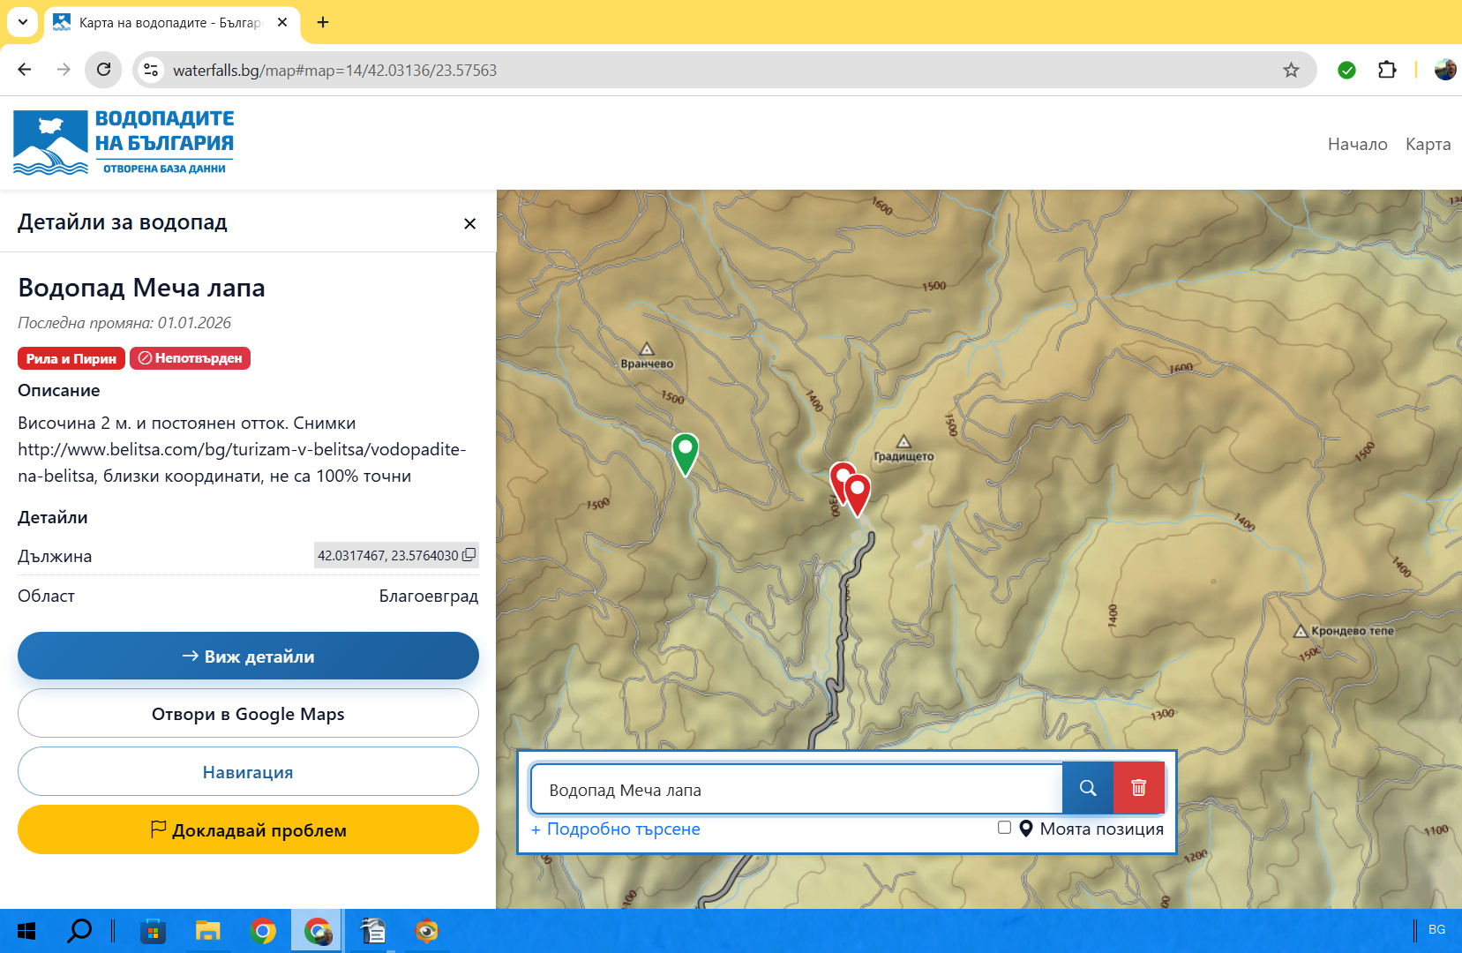Clear search with red trash button

point(1138,788)
